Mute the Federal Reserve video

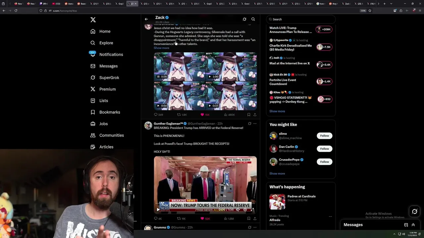point(238,210)
